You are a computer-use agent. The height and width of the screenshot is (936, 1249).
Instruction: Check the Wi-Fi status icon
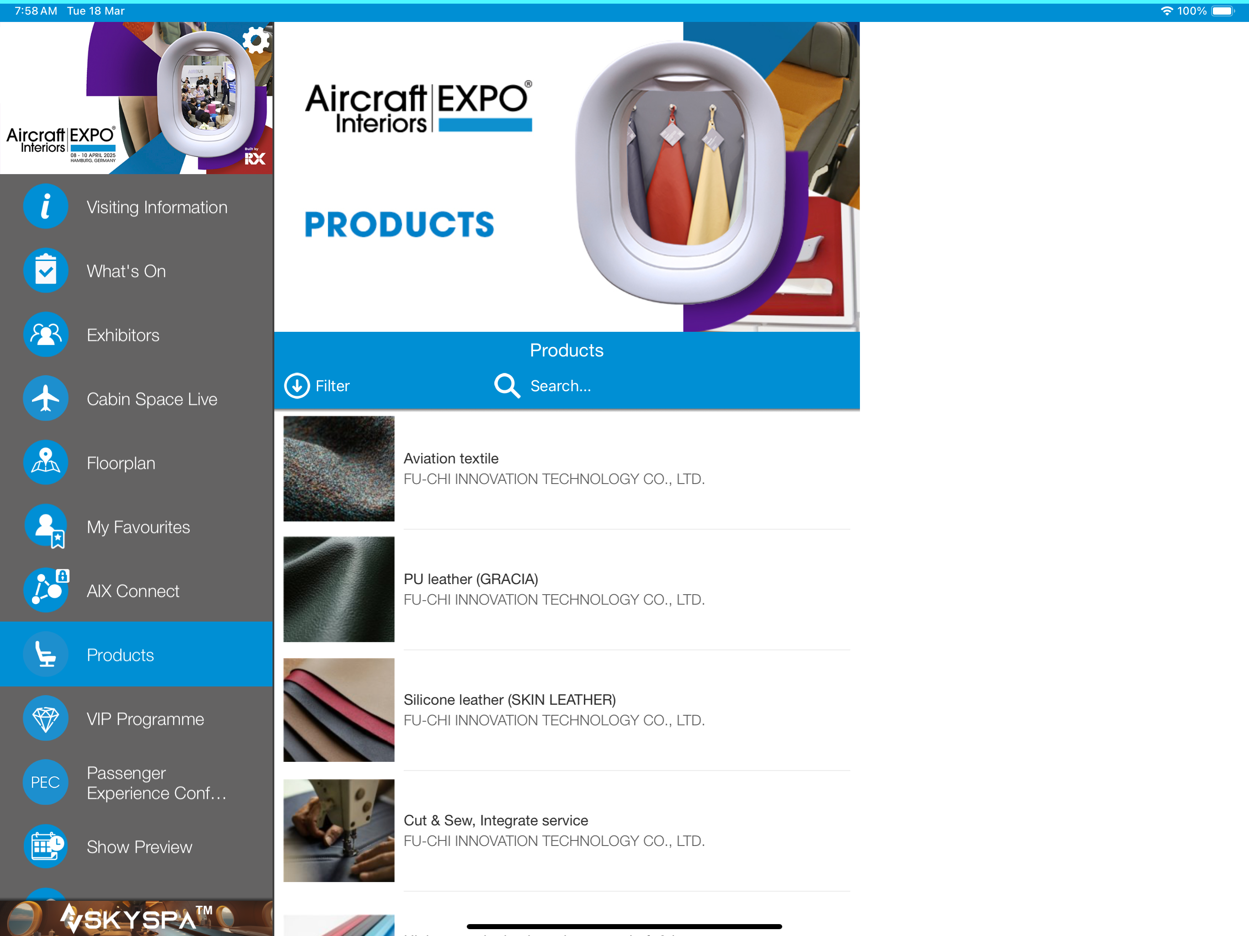point(1167,11)
